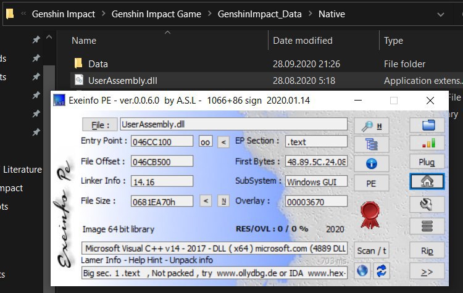463x293 pixels.
Task: Open the Plug plugins button
Action: (x=427, y=162)
